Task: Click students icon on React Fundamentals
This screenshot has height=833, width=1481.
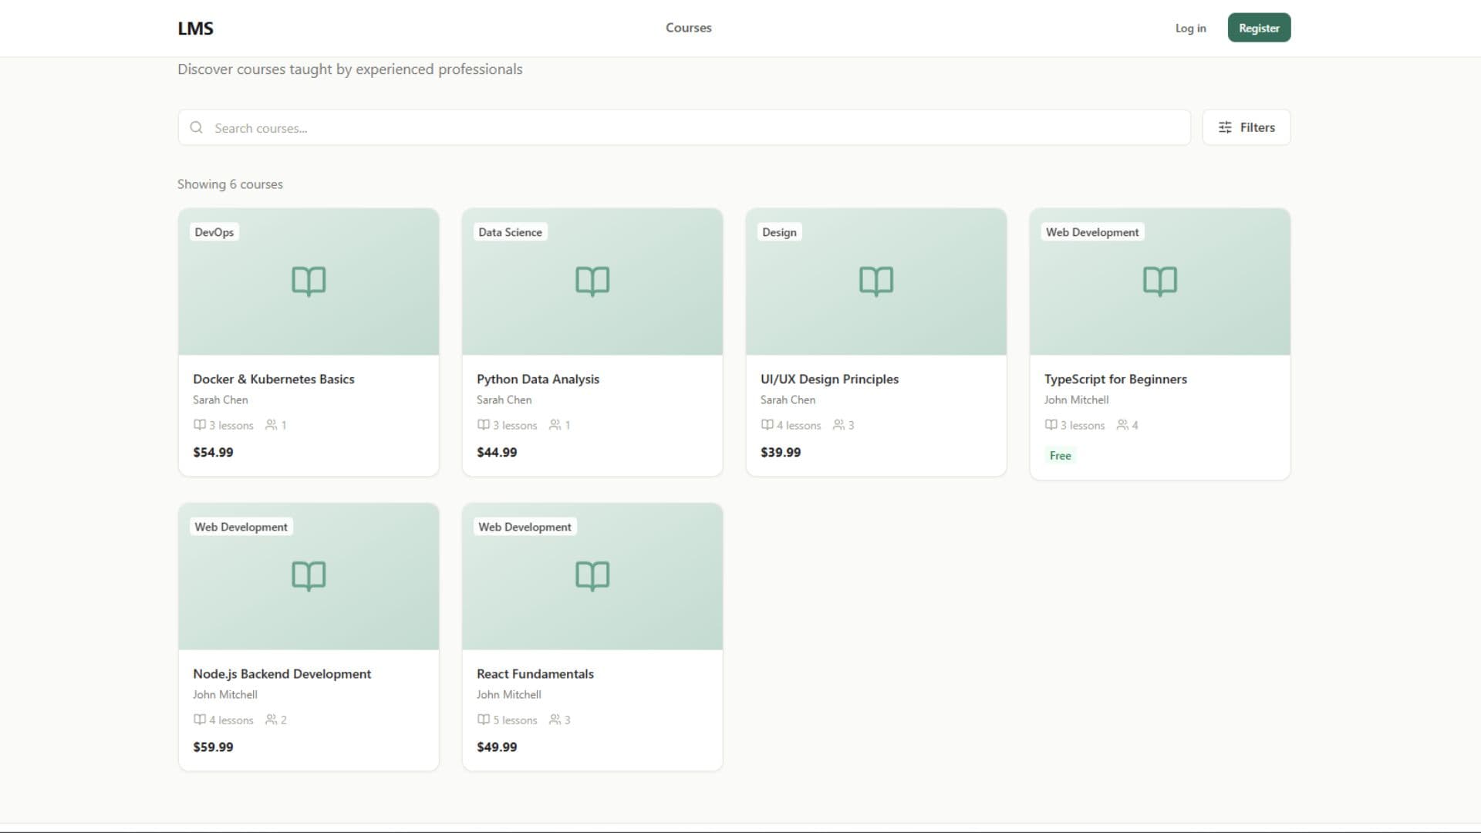Action: (x=555, y=720)
